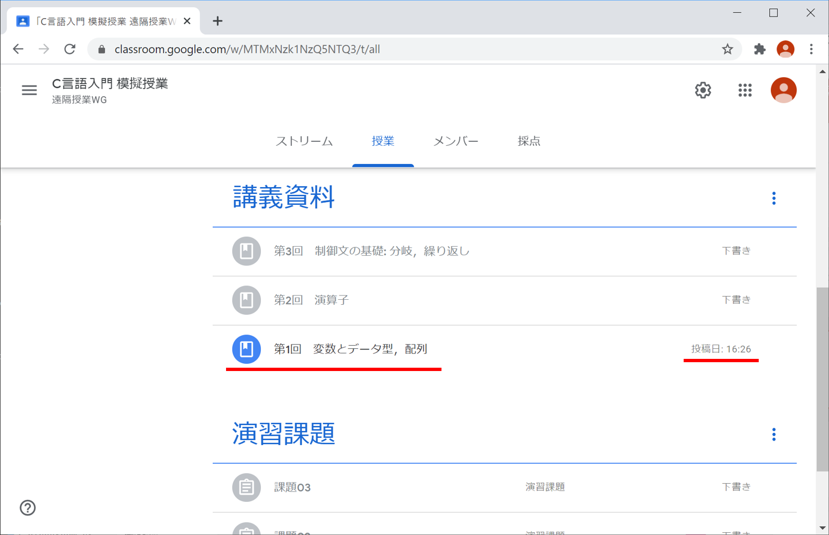Click the material icon for 第2回 演算子
Viewport: 829px width, 535px height.
(x=246, y=300)
